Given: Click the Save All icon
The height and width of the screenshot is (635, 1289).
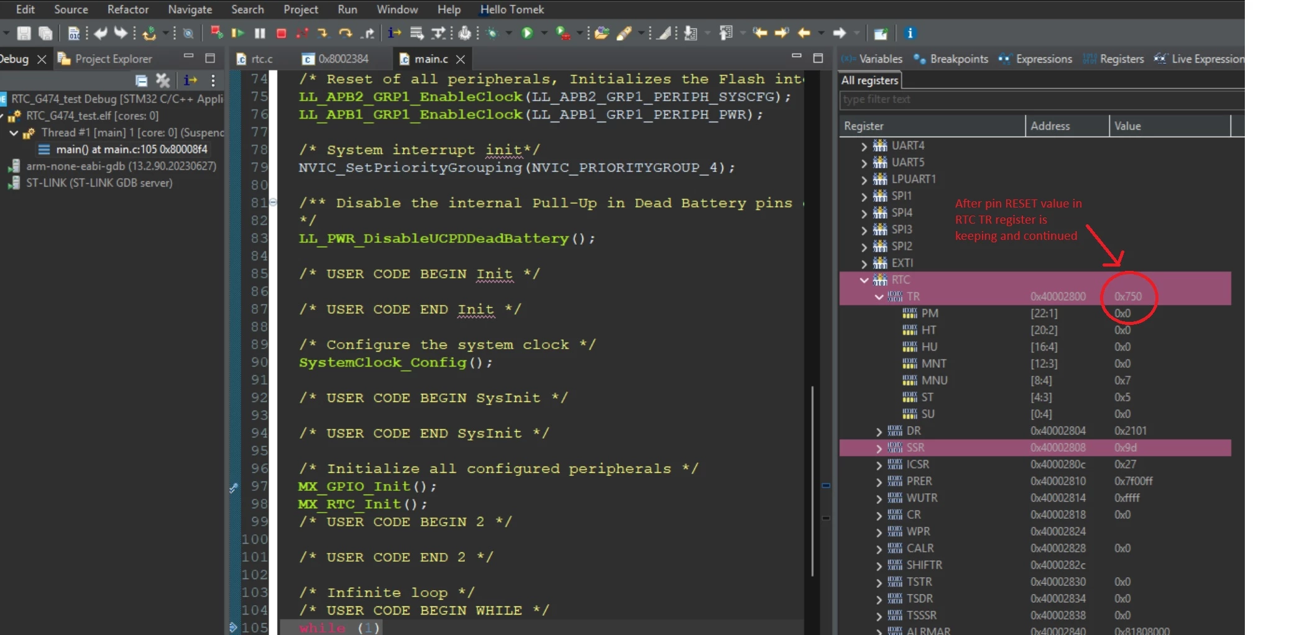Looking at the screenshot, I should pyautogui.click(x=45, y=34).
